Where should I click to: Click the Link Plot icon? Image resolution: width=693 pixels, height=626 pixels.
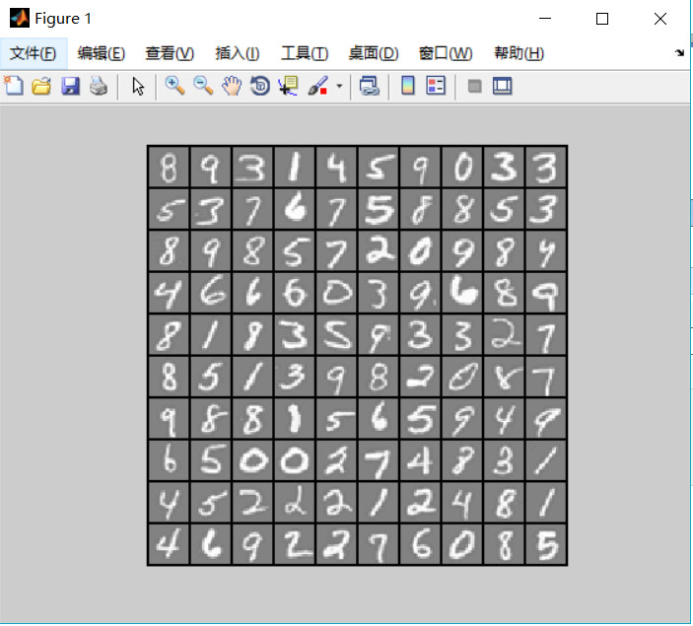pos(370,86)
